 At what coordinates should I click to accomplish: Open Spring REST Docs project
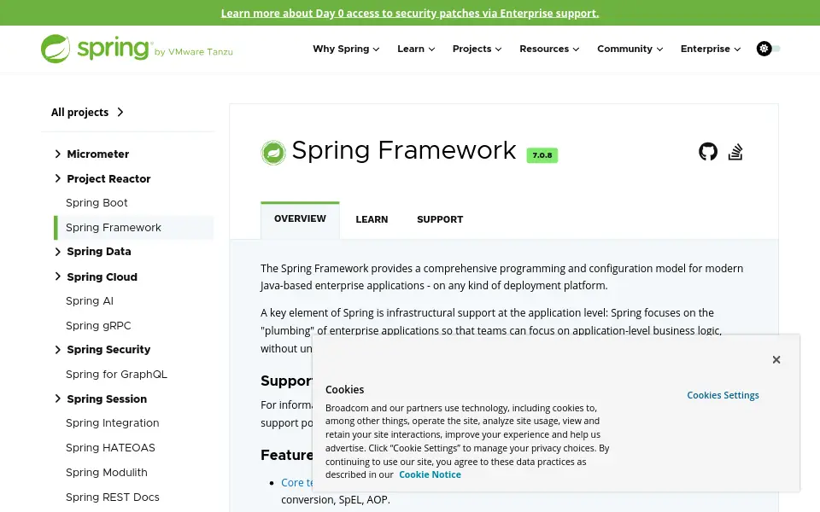pos(113,497)
